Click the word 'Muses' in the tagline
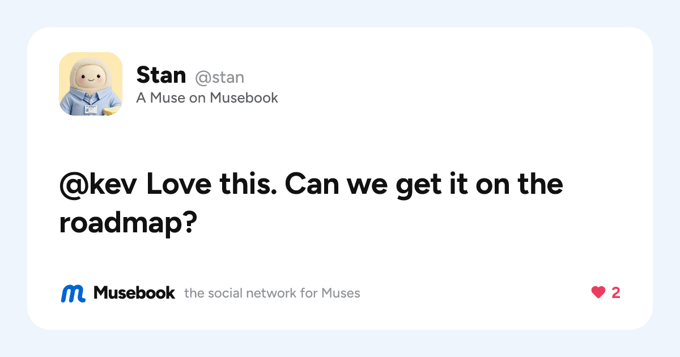Viewport: 680px width, 357px height. (x=341, y=293)
